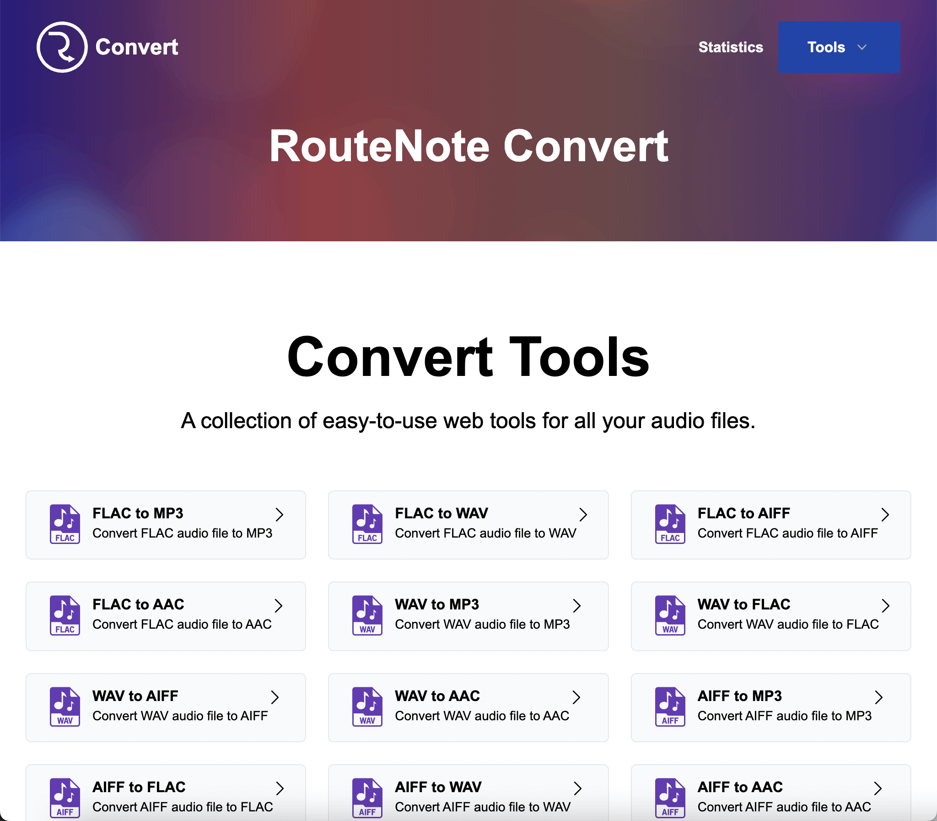The image size is (937, 821).
Task: Click WAV file icon in WAV to AIFF card
Action: coord(65,707)
